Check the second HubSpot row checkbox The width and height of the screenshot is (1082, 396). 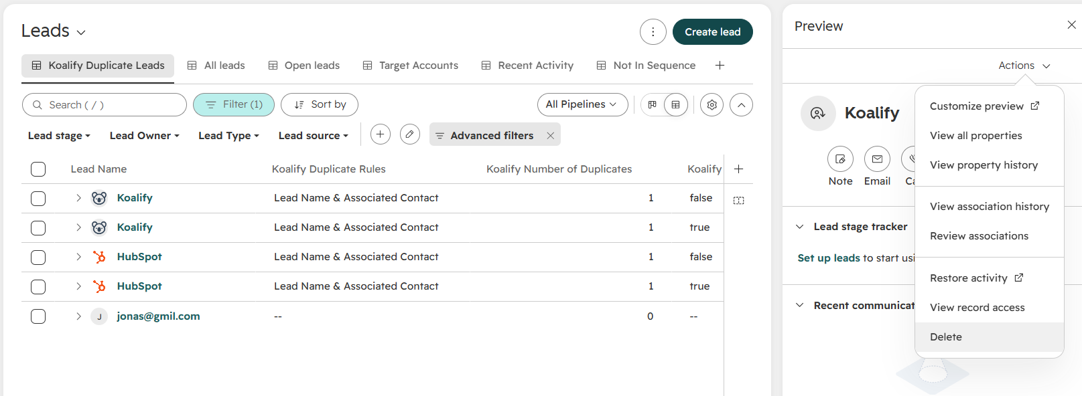[x=38, y=287]
